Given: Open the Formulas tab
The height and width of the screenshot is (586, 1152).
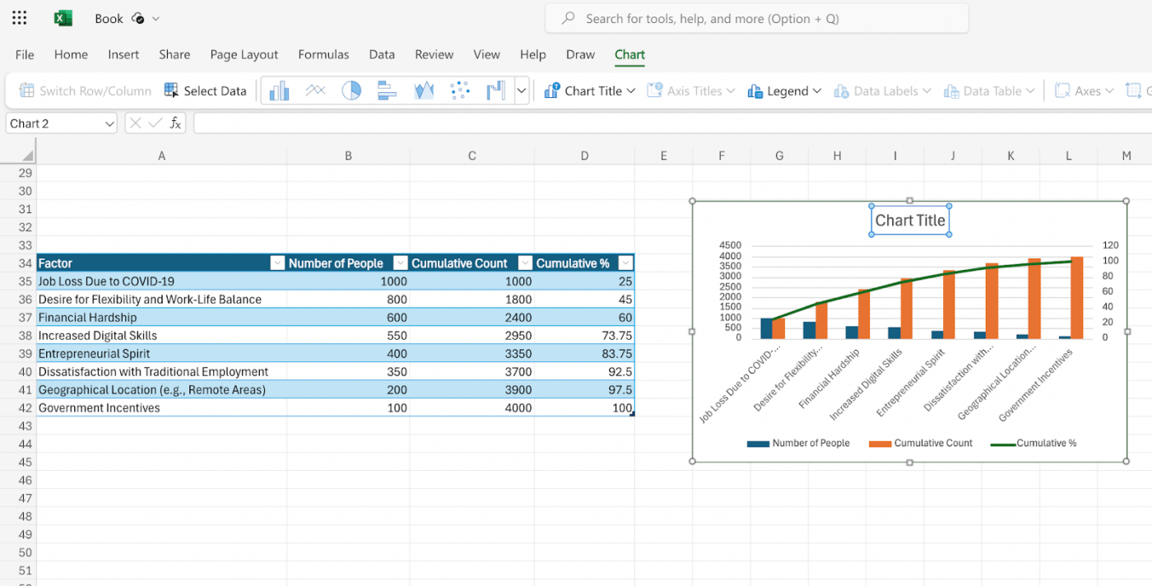Looking at the screenshot, I should [323, 54].
